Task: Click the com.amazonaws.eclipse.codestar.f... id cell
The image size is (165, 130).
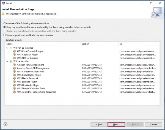Action: 138,55
